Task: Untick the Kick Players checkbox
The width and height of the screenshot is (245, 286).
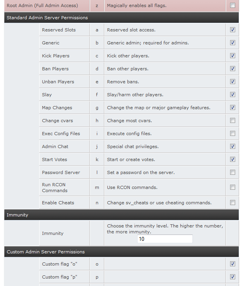Action: tap(232, 56)
